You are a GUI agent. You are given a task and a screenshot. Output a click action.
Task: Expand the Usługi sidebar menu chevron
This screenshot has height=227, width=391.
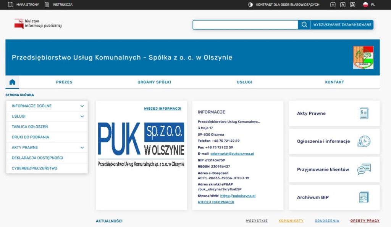(82, 116)
